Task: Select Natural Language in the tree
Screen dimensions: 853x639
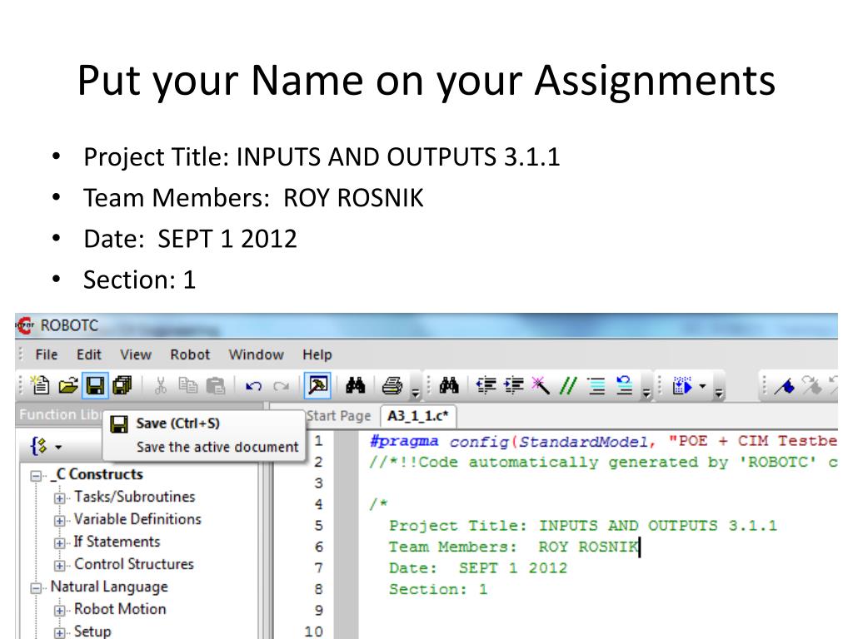Action: coord(109,587)
